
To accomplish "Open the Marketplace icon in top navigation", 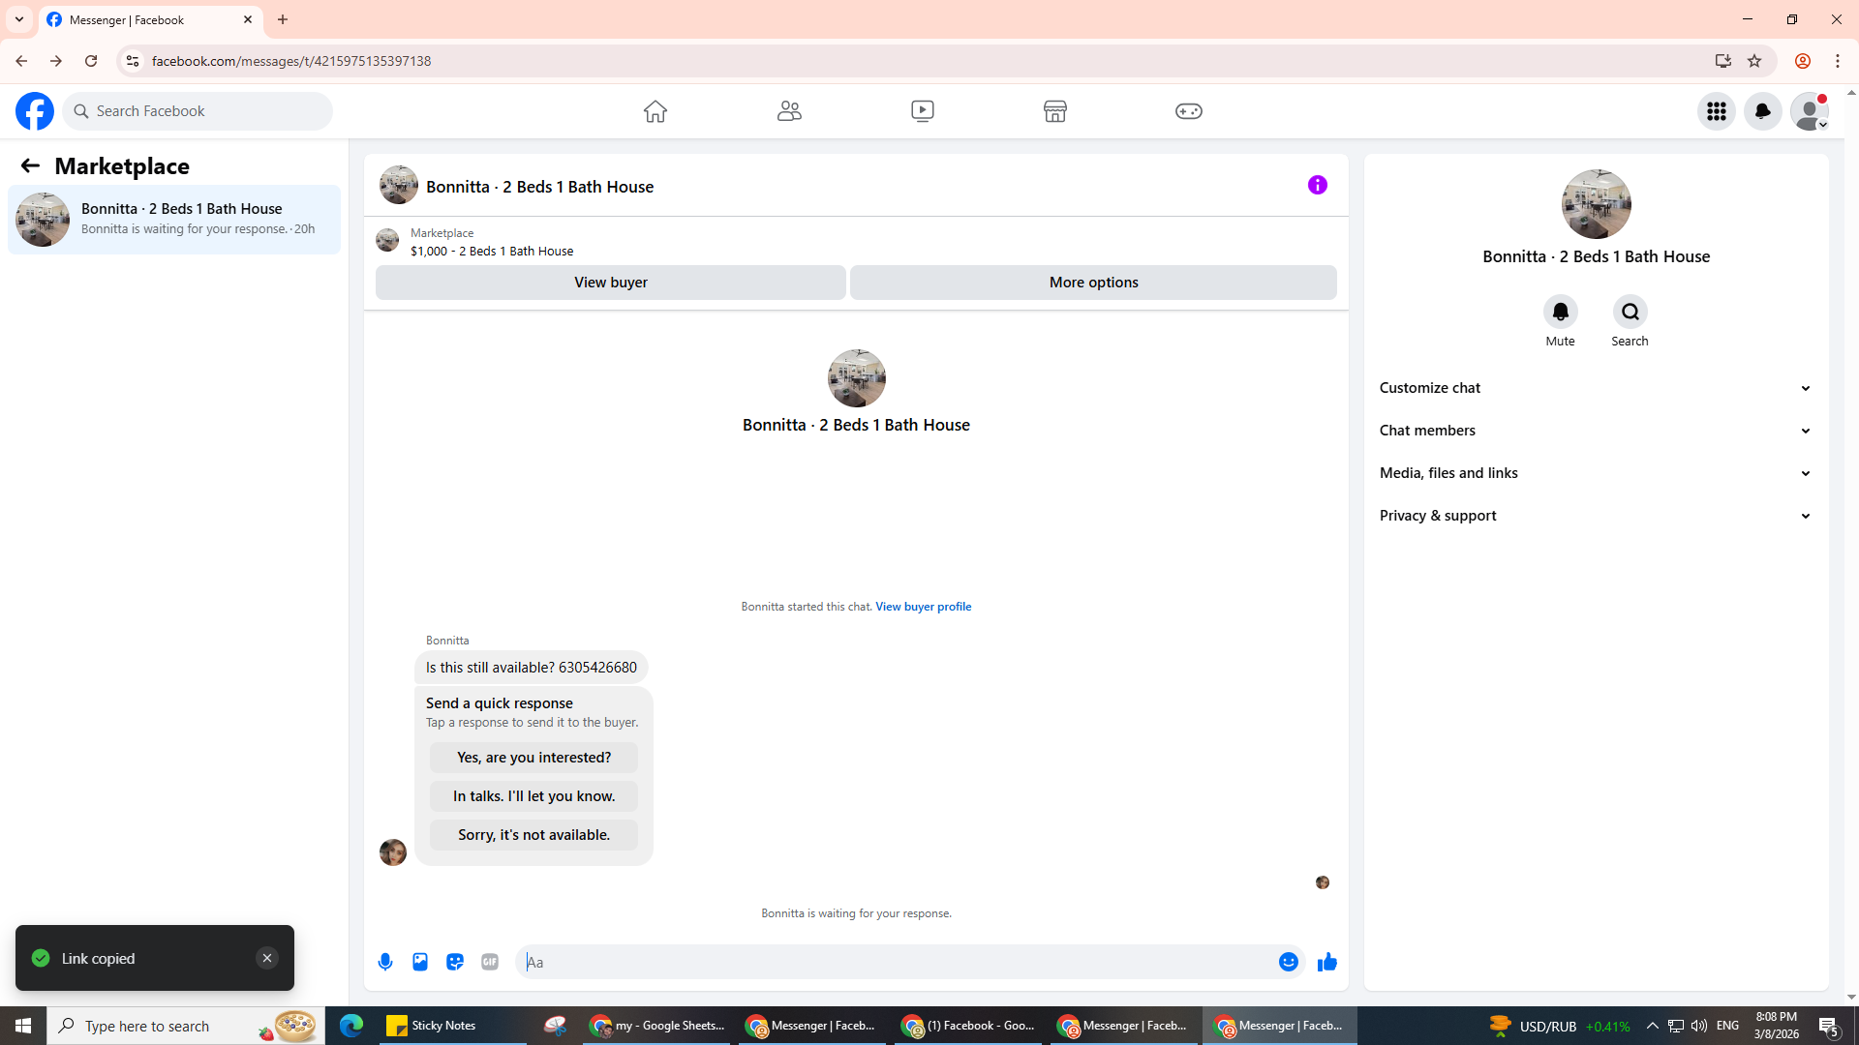I will pos(1054,111).
